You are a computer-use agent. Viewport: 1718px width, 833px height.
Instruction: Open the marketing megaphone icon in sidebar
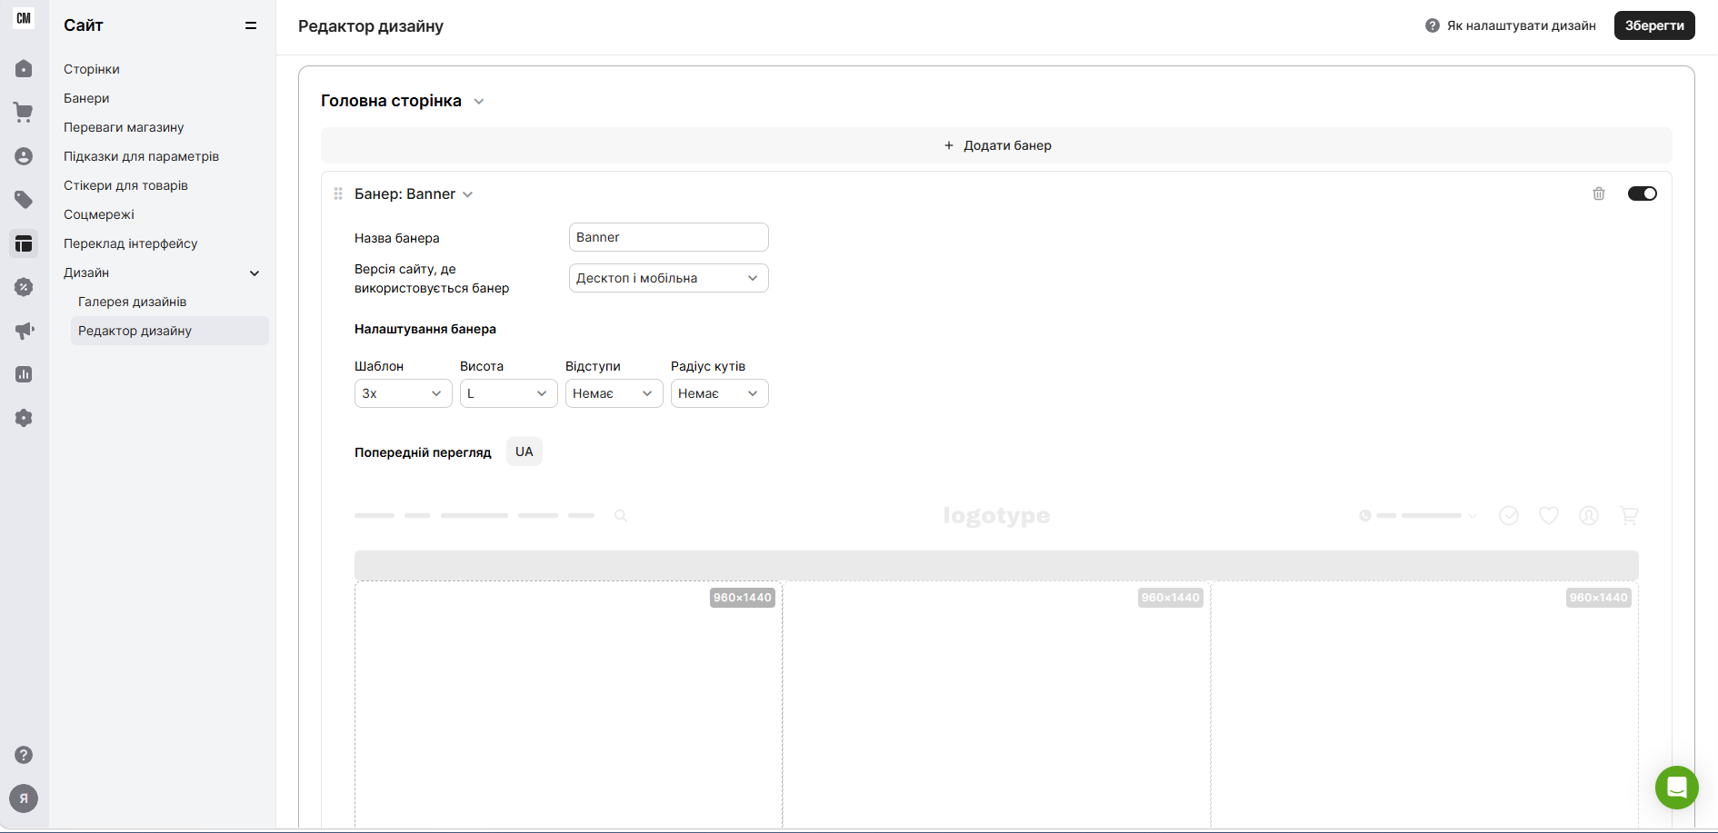point(24,331)
